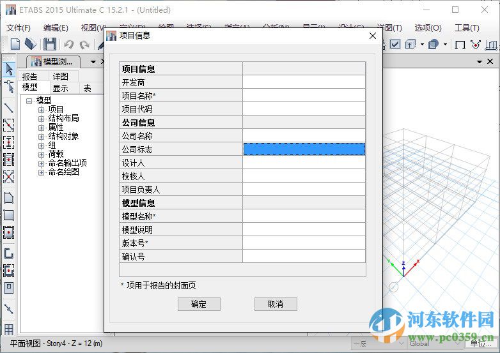The height and width of the screenshot is (353, 500).
Task: Click the 设计人 input field
Action: tap(304, 163)
